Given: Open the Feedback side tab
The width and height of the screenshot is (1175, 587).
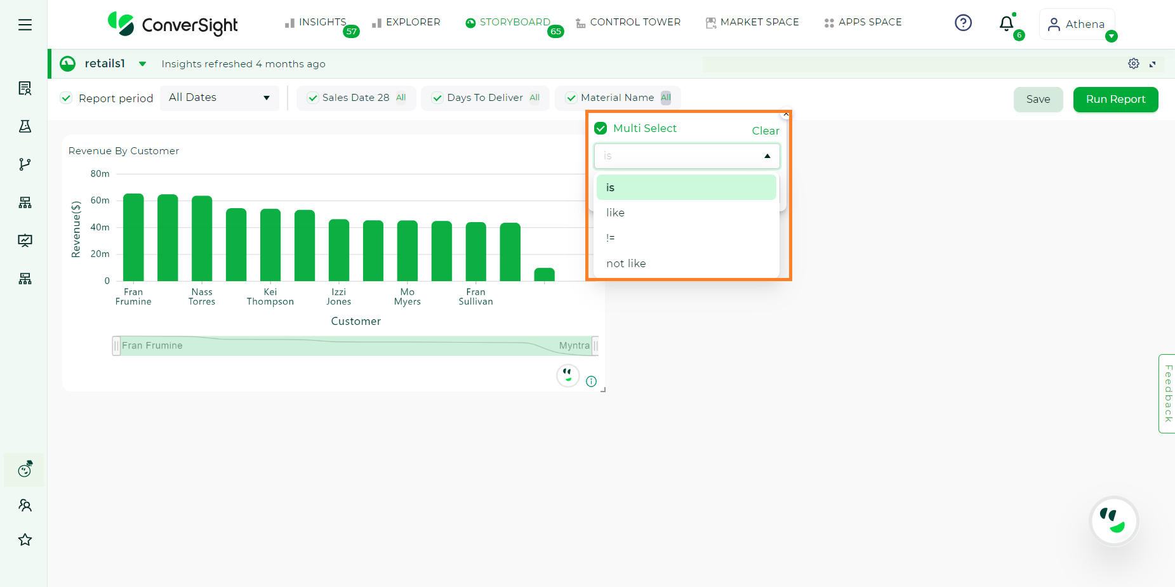Looking at the screenshot, I should [1167, 393].
